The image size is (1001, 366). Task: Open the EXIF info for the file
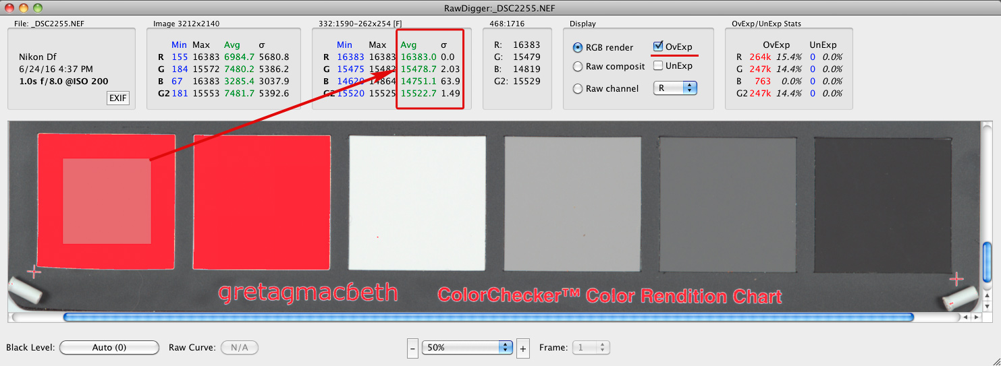coord(117,98)
